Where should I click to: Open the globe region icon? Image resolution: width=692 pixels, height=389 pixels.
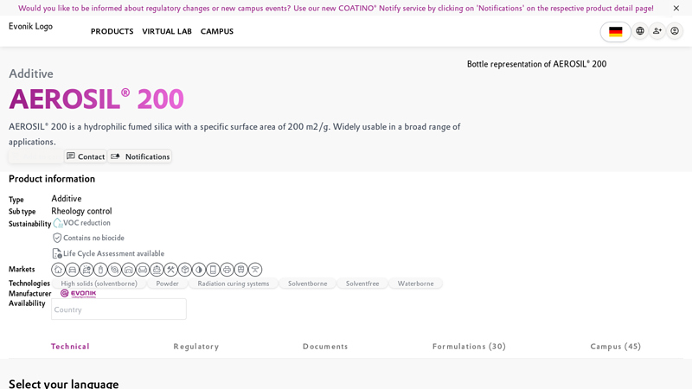640,31
